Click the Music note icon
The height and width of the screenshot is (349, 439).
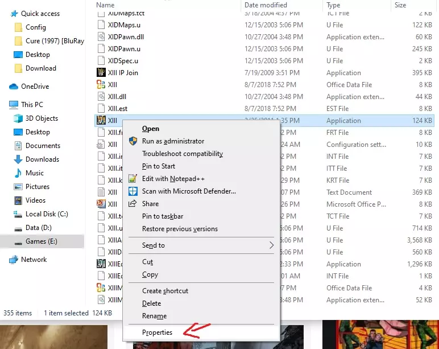point(18,173)
